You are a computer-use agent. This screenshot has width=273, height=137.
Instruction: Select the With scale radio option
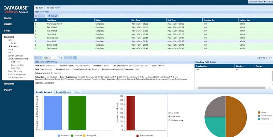[x=169, y=117]
